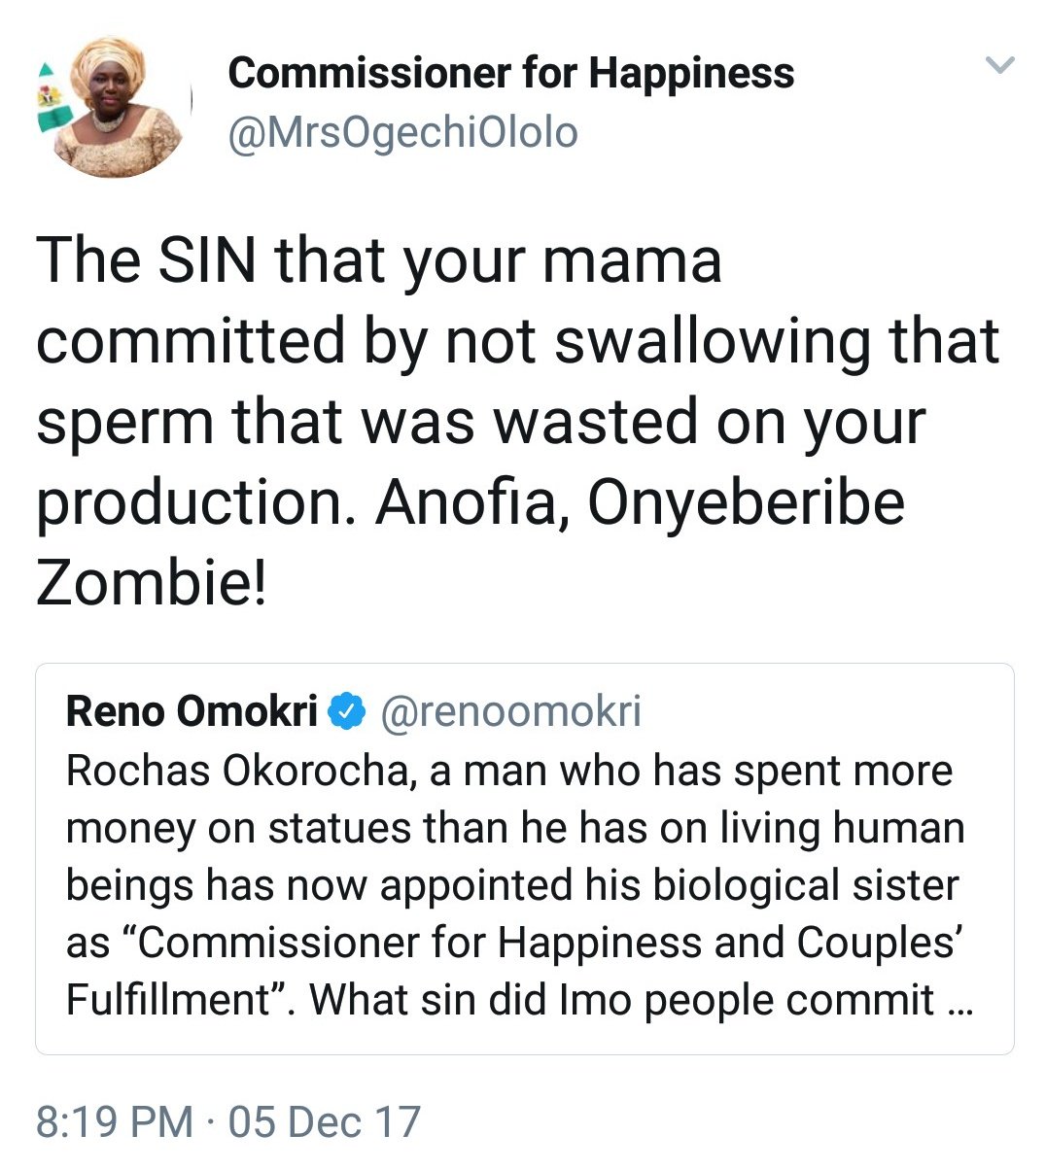Open the @renoomokri handle link

click(510, 712)
